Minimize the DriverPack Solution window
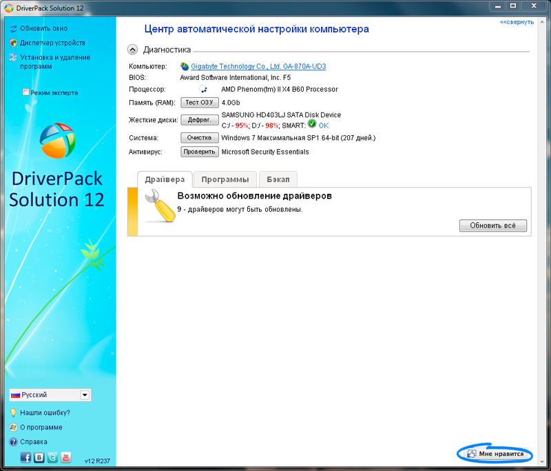 pyautogui.click(x=498, y=6)
